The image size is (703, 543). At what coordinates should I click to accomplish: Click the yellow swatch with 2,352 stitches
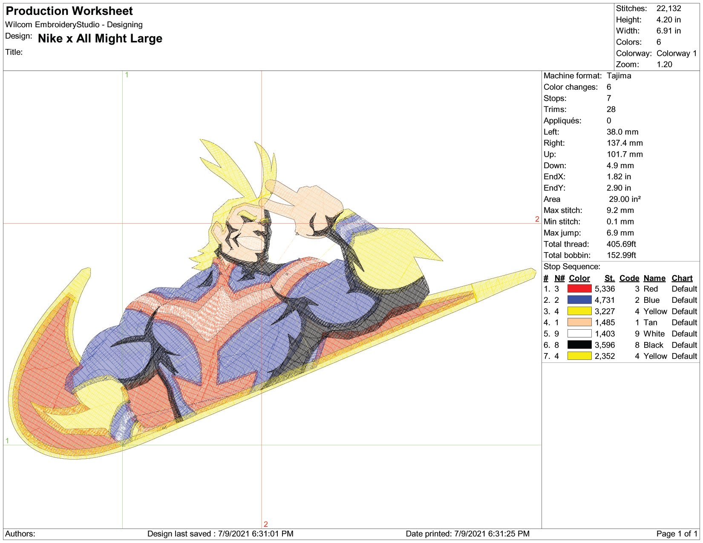coord(579,356)
